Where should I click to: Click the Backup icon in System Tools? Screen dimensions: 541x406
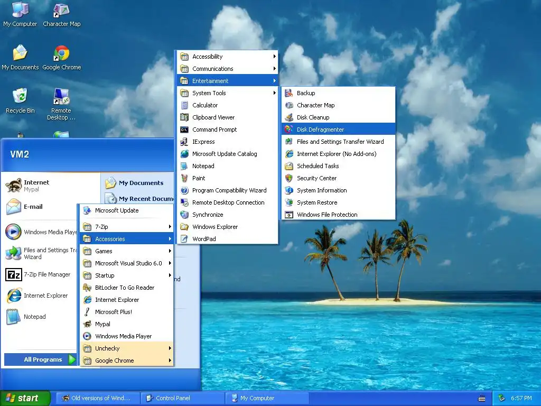coord(289,93)
